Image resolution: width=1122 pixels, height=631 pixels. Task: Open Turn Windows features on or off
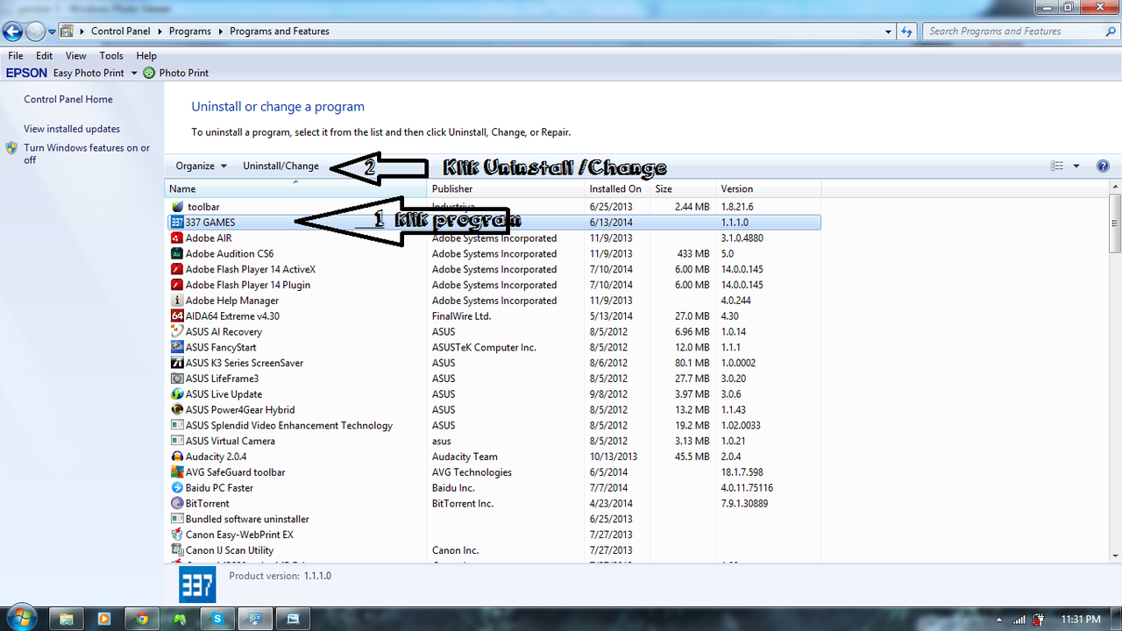87,154
